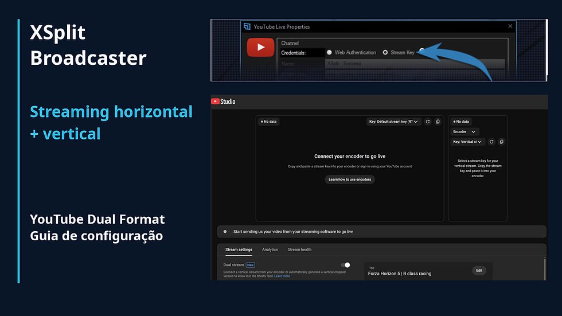The image size is (562, 316).
Task: Close the YouTube Live Properties window
Action: (510, 26)
